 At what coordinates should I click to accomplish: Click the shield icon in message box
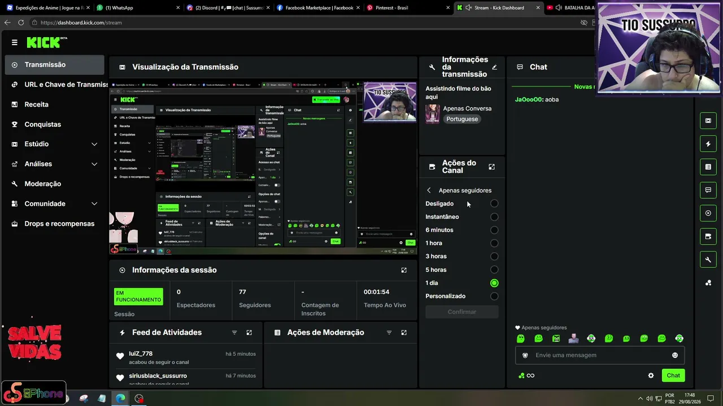pyautogui.click(x=525, y=355)
